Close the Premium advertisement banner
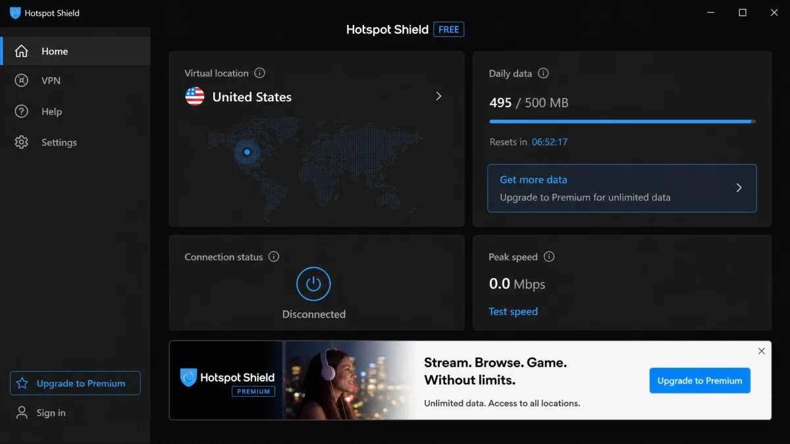The width and height of the screenshot is (790, 444). coord(762,351)
